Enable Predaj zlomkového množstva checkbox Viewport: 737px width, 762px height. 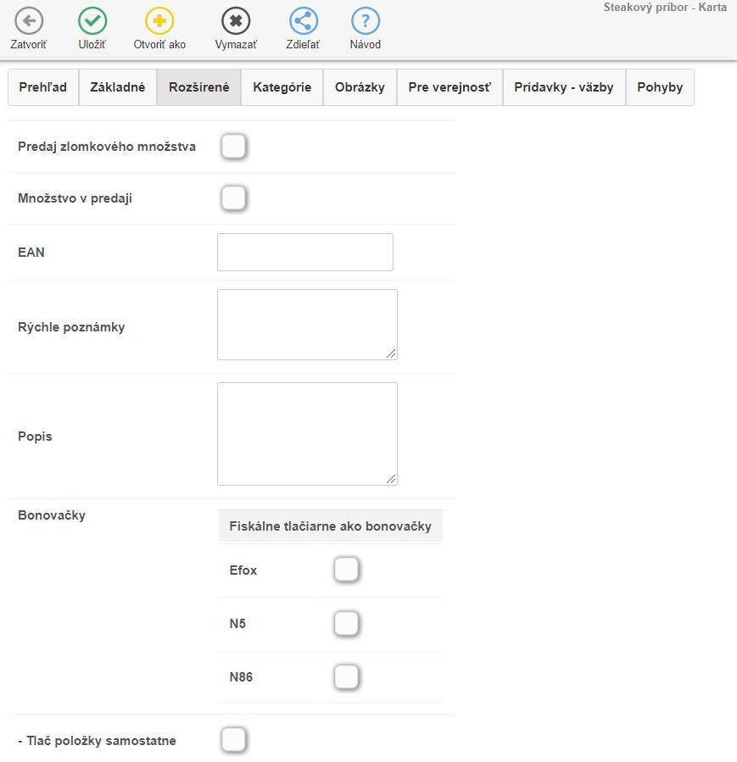tap(233, 147)
